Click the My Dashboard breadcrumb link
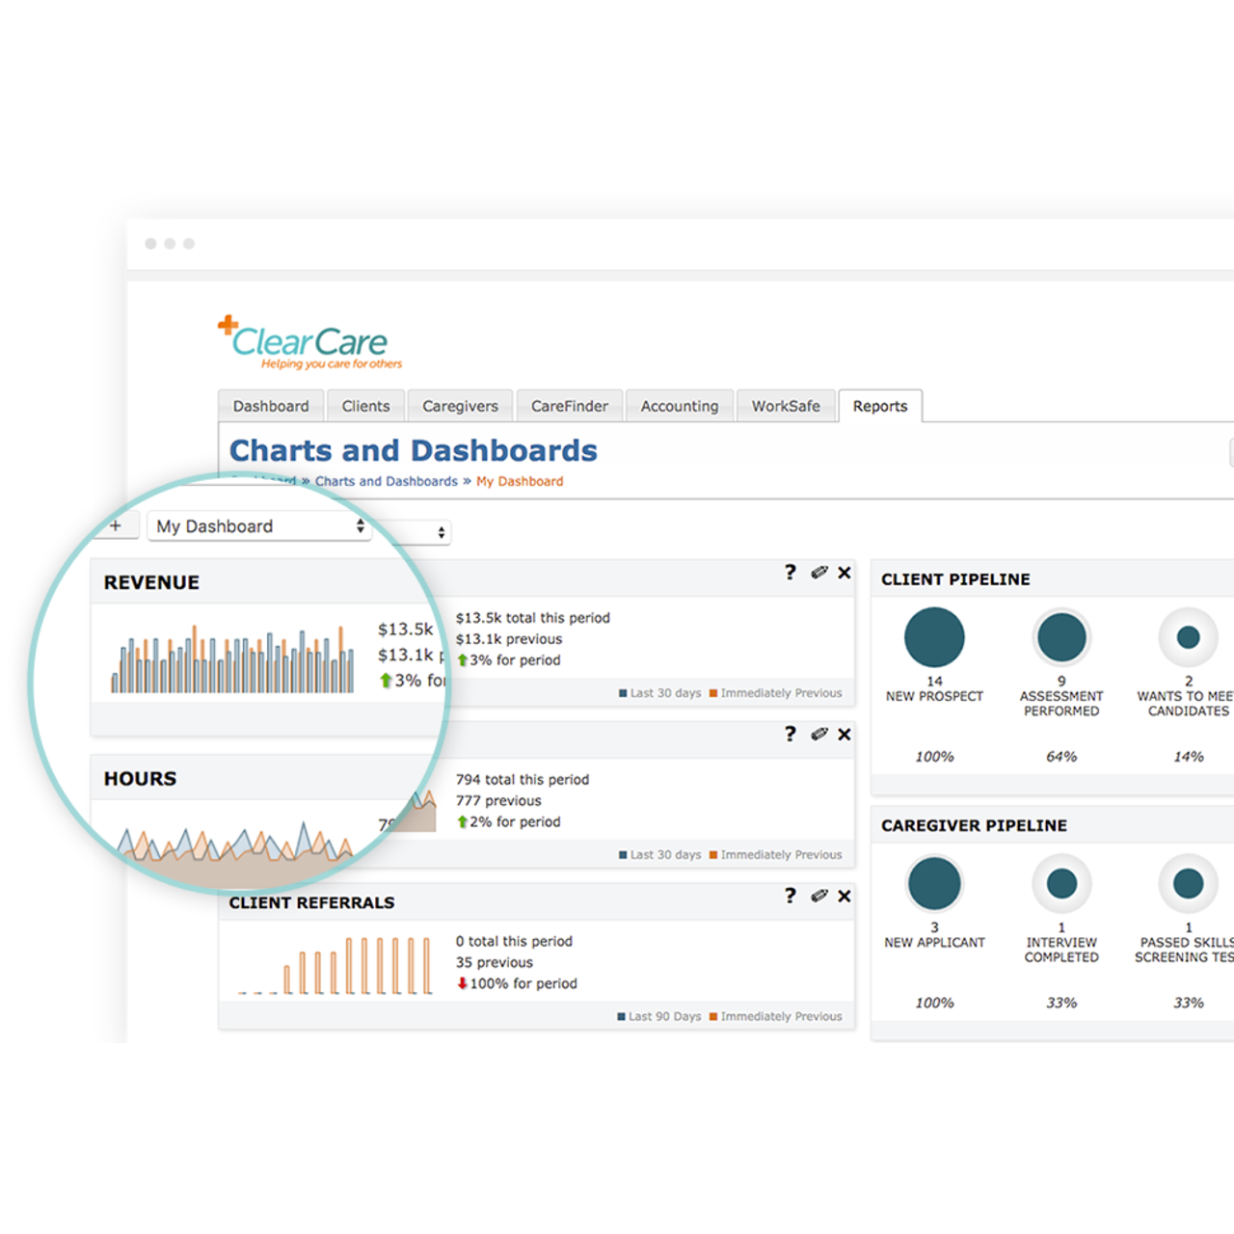Image resolution: width=1234 pixels, height=1234 pixels. [520, 481]
